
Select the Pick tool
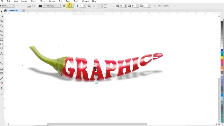tap(2, 12)
